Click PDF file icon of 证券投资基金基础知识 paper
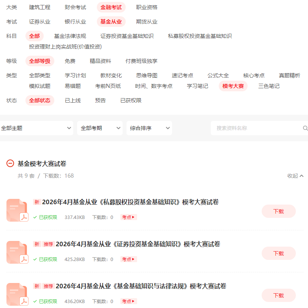 17,252
